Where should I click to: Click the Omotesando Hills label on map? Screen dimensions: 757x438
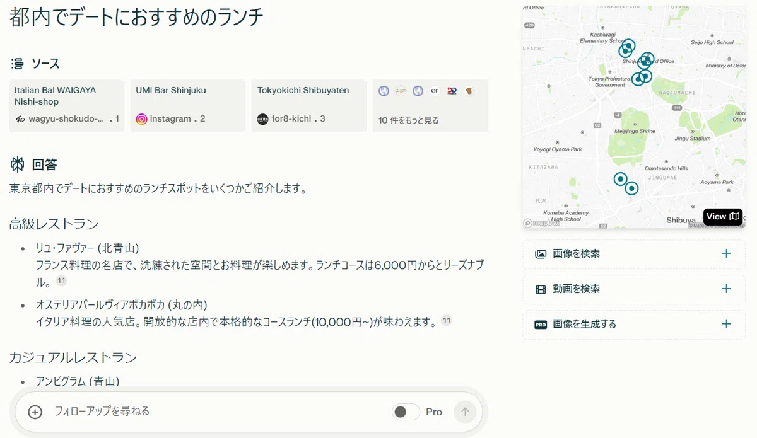click(x=666, y=168)
